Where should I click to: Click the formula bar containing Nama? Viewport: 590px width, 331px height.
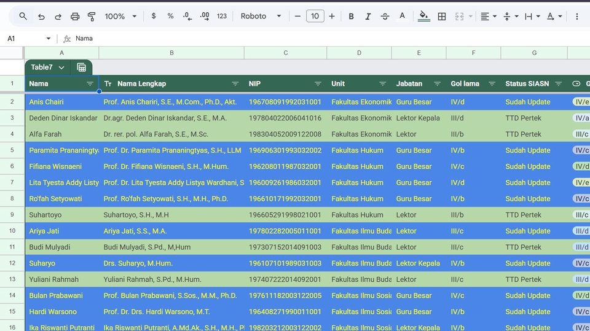click(331, 38)
